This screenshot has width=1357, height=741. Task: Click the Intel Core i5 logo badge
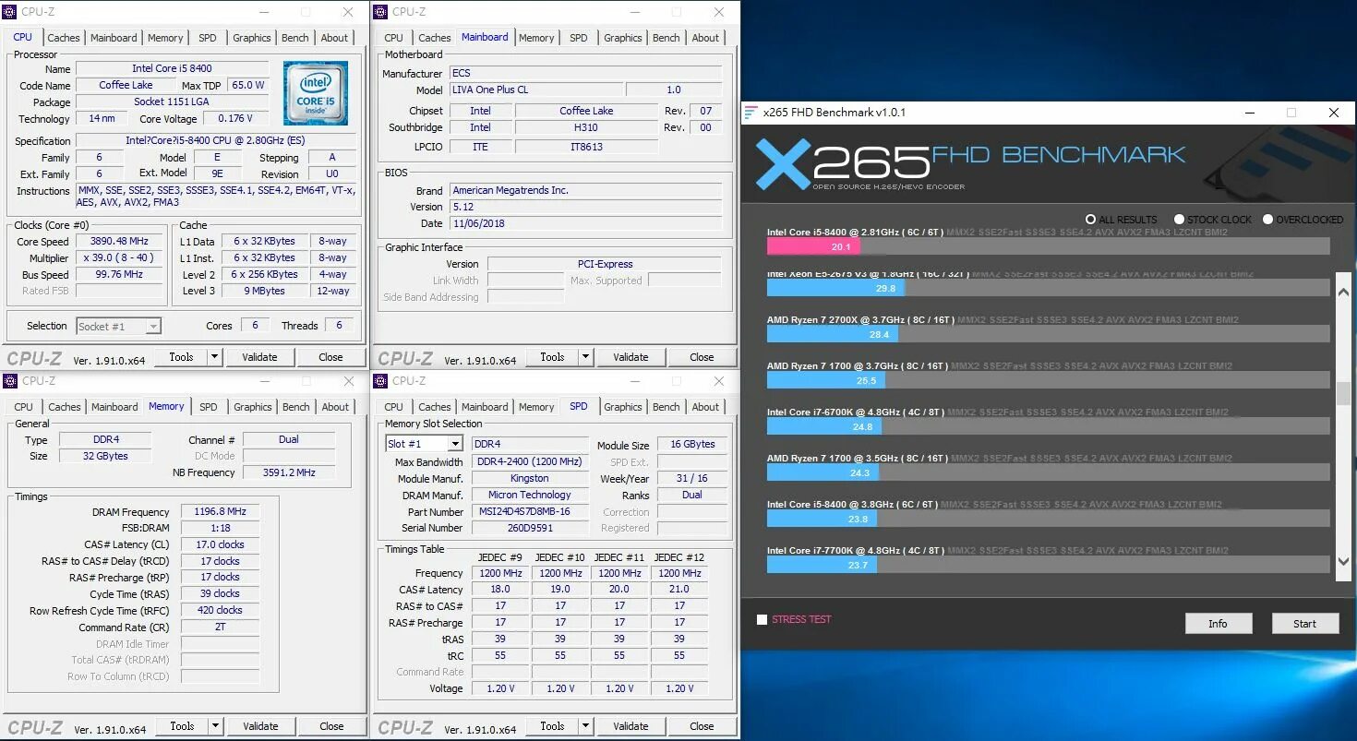(316, 93)
